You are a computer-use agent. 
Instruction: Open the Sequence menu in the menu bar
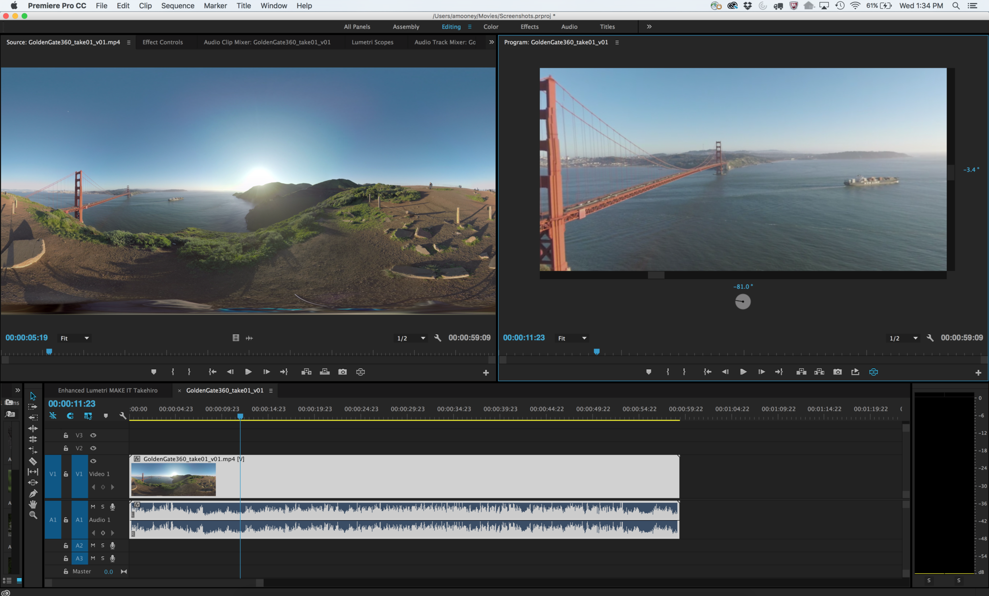click(x=178, y=6)
